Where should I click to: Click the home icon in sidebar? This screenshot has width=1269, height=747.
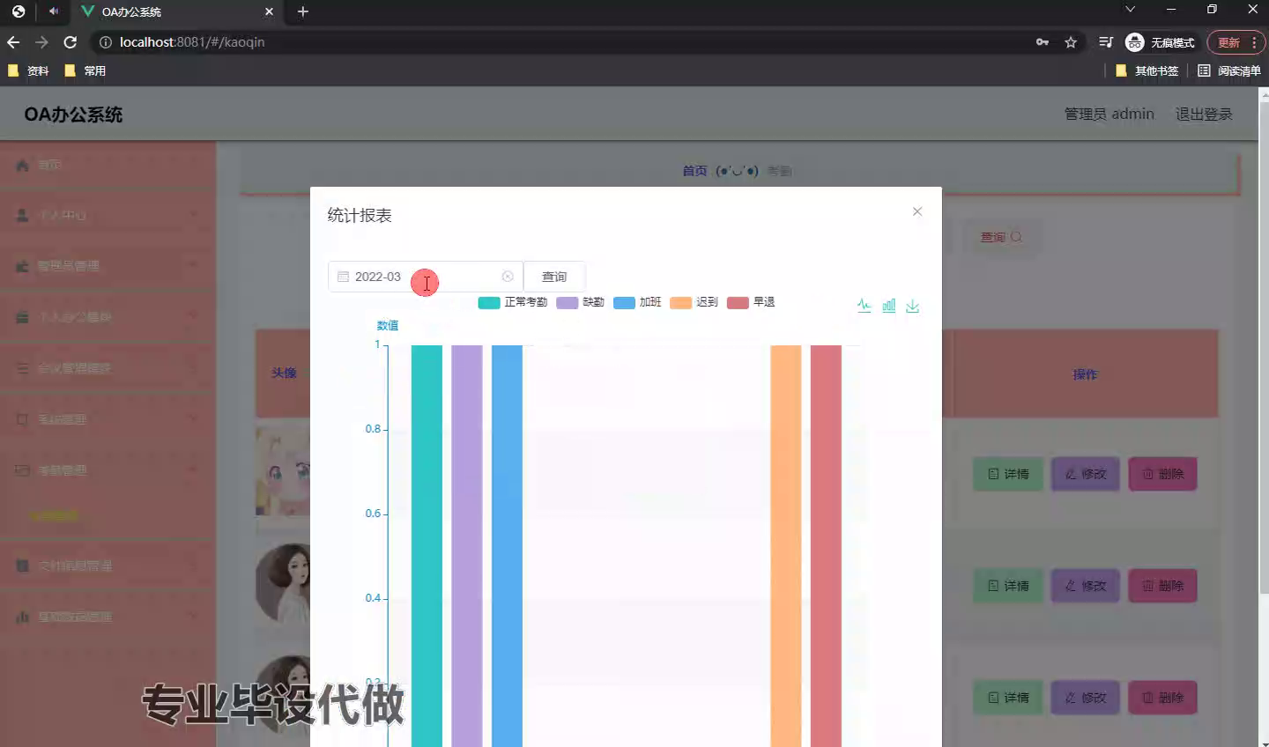[x=23, y=165]
